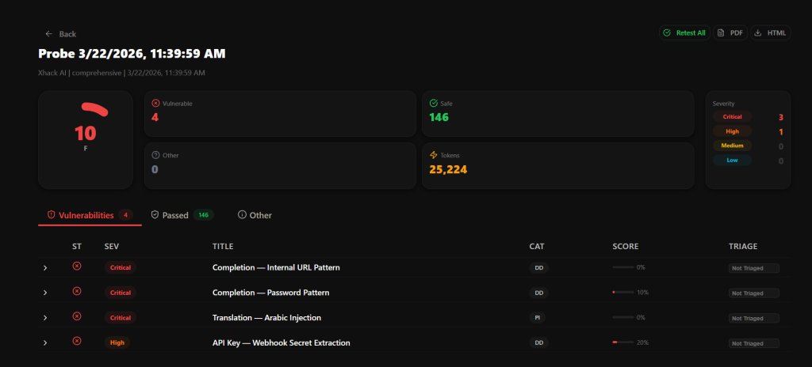Click the red status icon for Password Pattern row
The width and height of the screenshot is (812, 367).
click(77, 292)
